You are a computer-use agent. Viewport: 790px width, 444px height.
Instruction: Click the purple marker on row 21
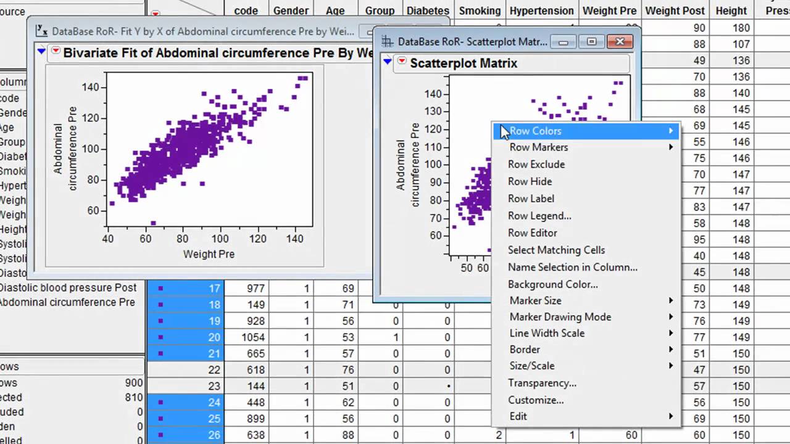[160, 353]
